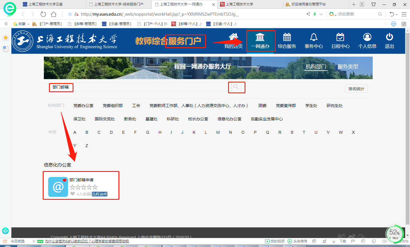Click the green lightning speed mode icon
The height and width of the screenshot is (247, 410).
coord(315,14)
